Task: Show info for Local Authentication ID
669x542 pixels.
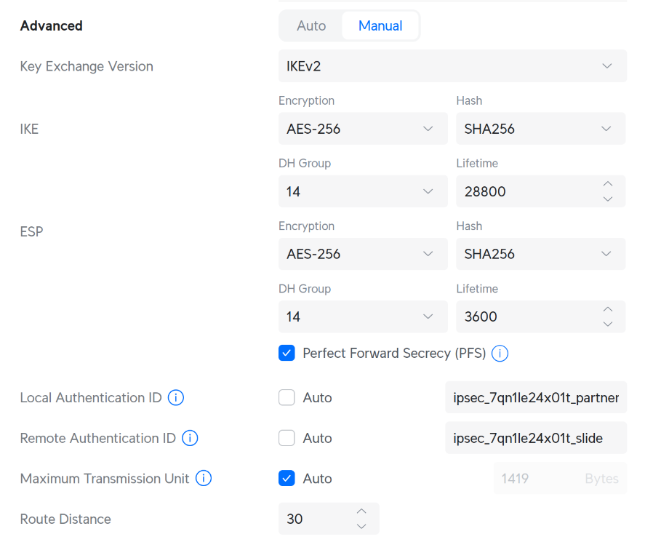Action: 176,398
